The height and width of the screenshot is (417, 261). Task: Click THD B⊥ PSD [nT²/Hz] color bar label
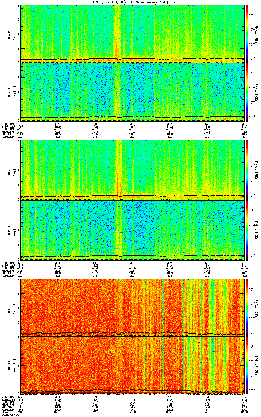click(x=256, y=170)
